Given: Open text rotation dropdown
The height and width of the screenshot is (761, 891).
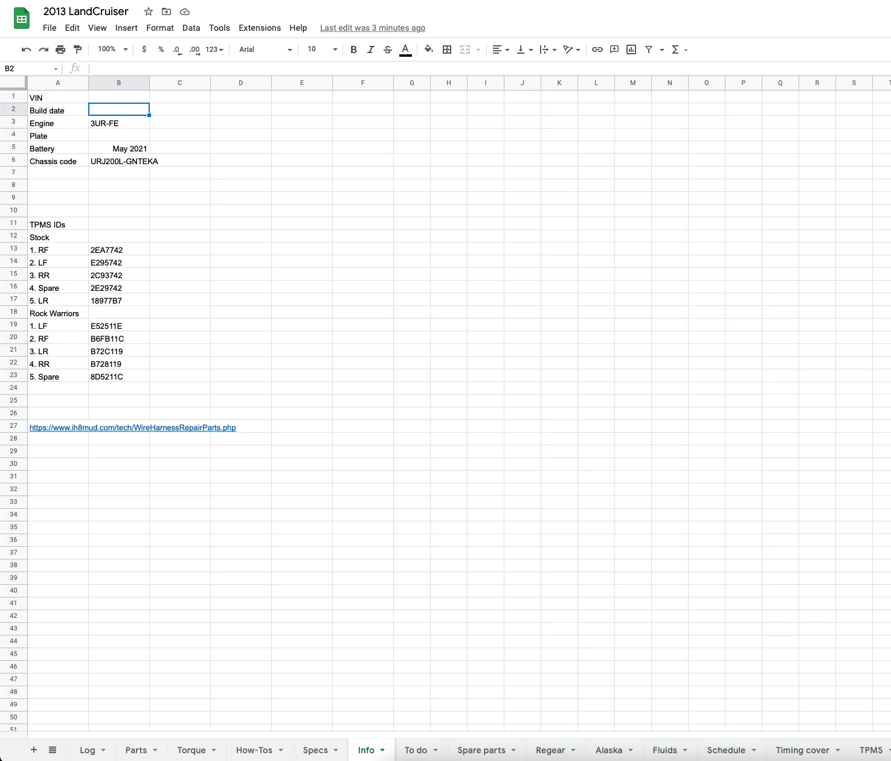Looking at the screenshot, I should tap(571, 49).
